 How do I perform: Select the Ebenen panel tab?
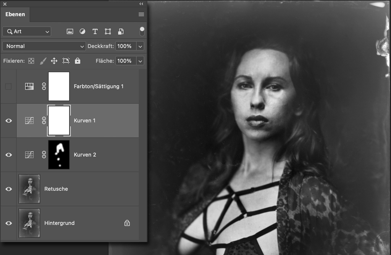tap(15, 14)
